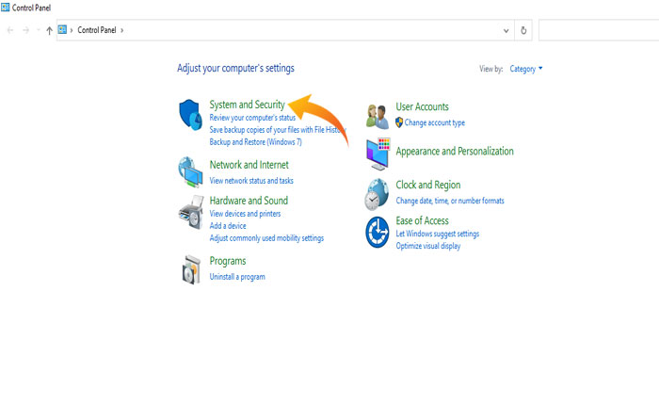Click the Control Panel search box

tap(597, 30)
